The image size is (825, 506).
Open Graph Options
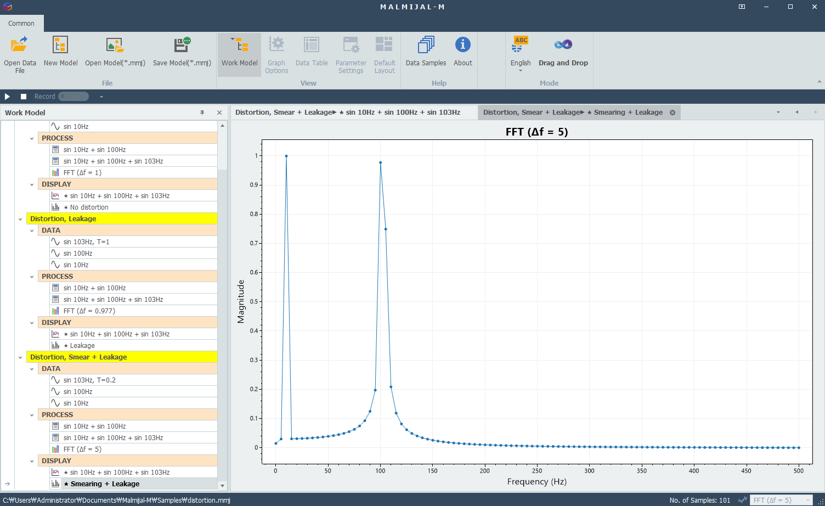coord(276,54)
